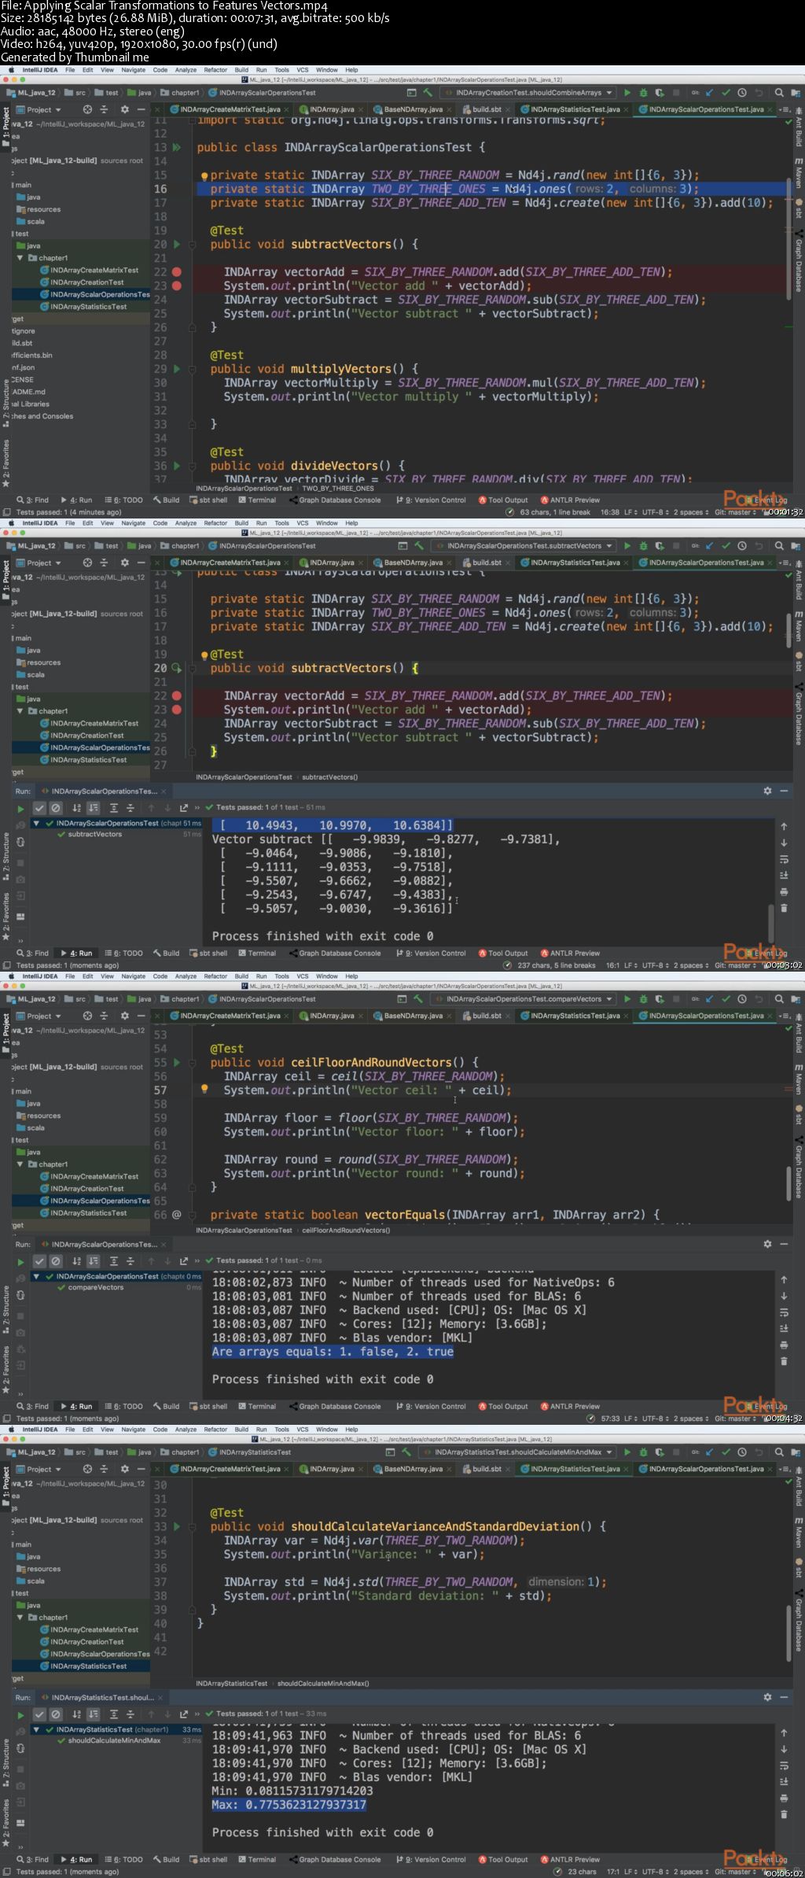Open ANTLR Preview tool window in the 00:06:02 frame
This screenshot has width=805, height=1878.
click(x=570, y=1860)
